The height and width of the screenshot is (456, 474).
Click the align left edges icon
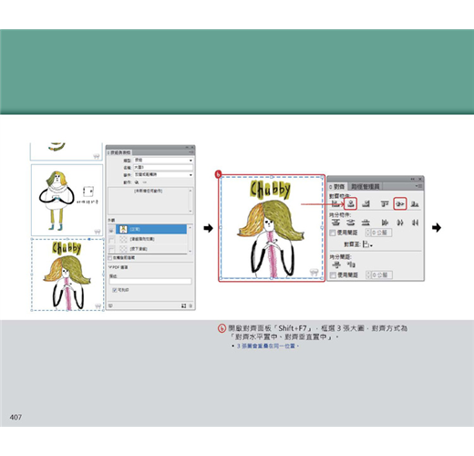(x=335, y=203)
